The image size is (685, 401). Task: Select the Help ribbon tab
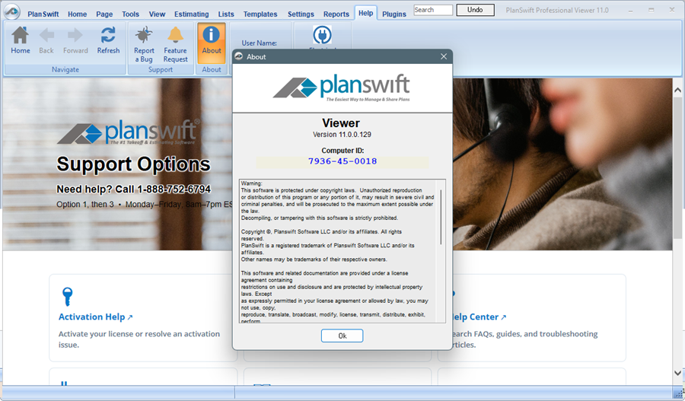pos(365,13)
